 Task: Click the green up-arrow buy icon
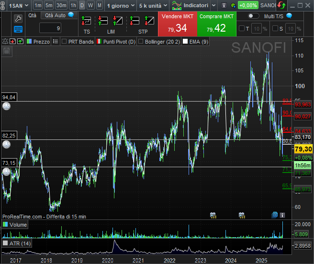click(20, 42)
